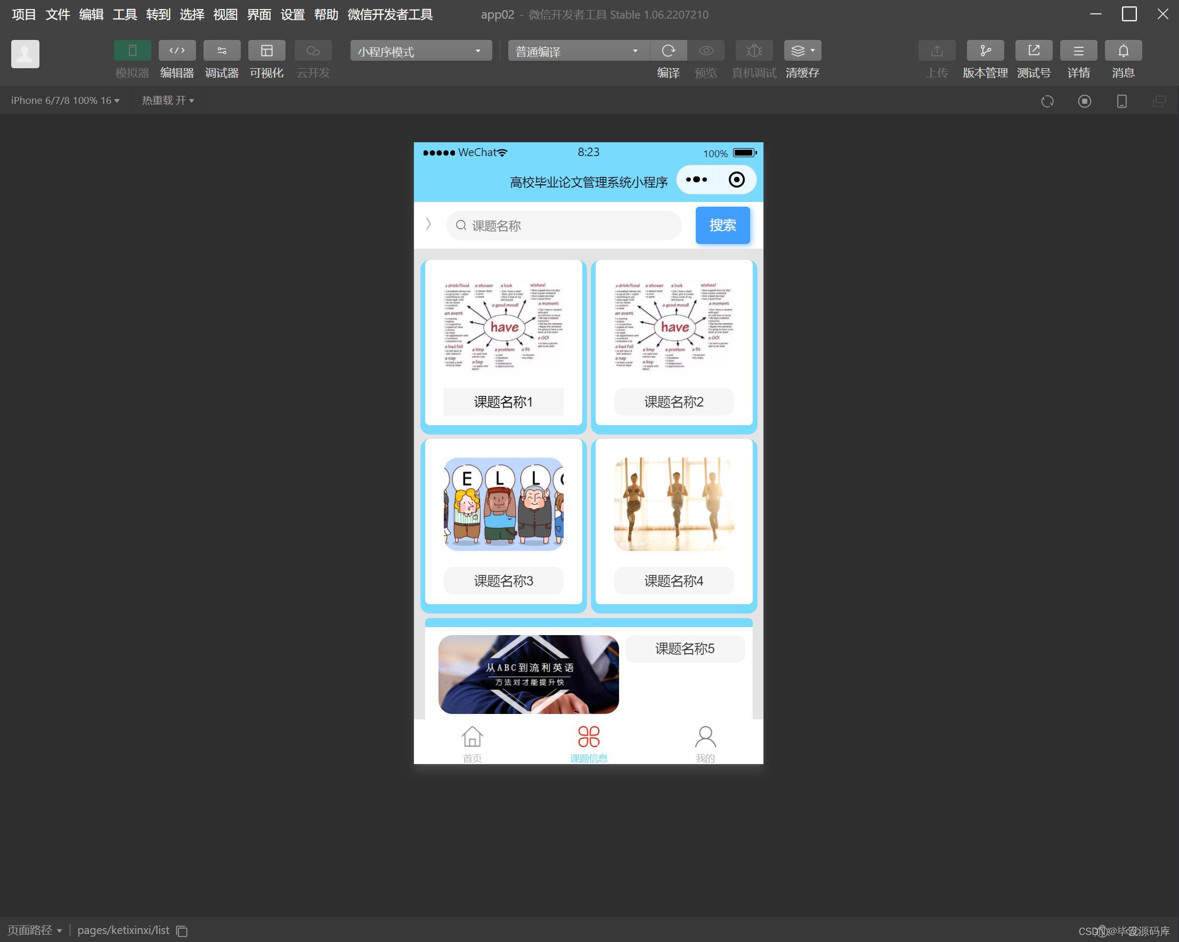Viewport: 1179px width, 942px height.
Task: Open the 课题名称3 thumbnail card
Action: 503,505
